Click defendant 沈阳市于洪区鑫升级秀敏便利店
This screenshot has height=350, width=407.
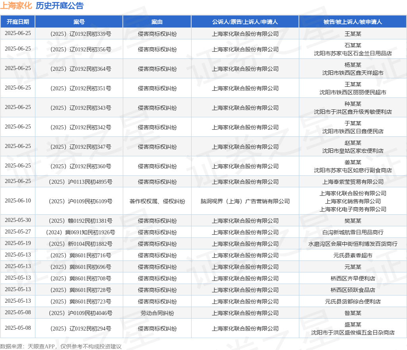pos(353,112)
